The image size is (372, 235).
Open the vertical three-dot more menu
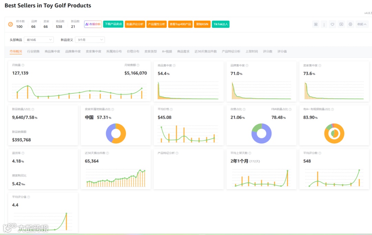tap(324, 24)
